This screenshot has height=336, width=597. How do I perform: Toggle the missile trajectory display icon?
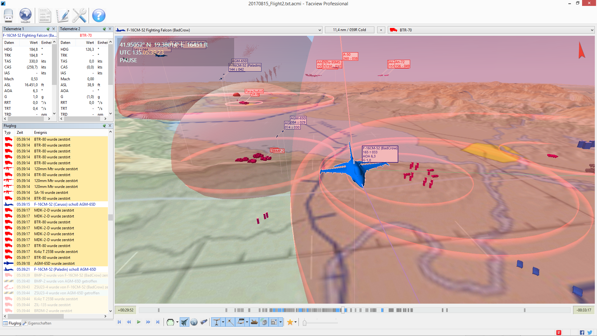click(230, 322)
